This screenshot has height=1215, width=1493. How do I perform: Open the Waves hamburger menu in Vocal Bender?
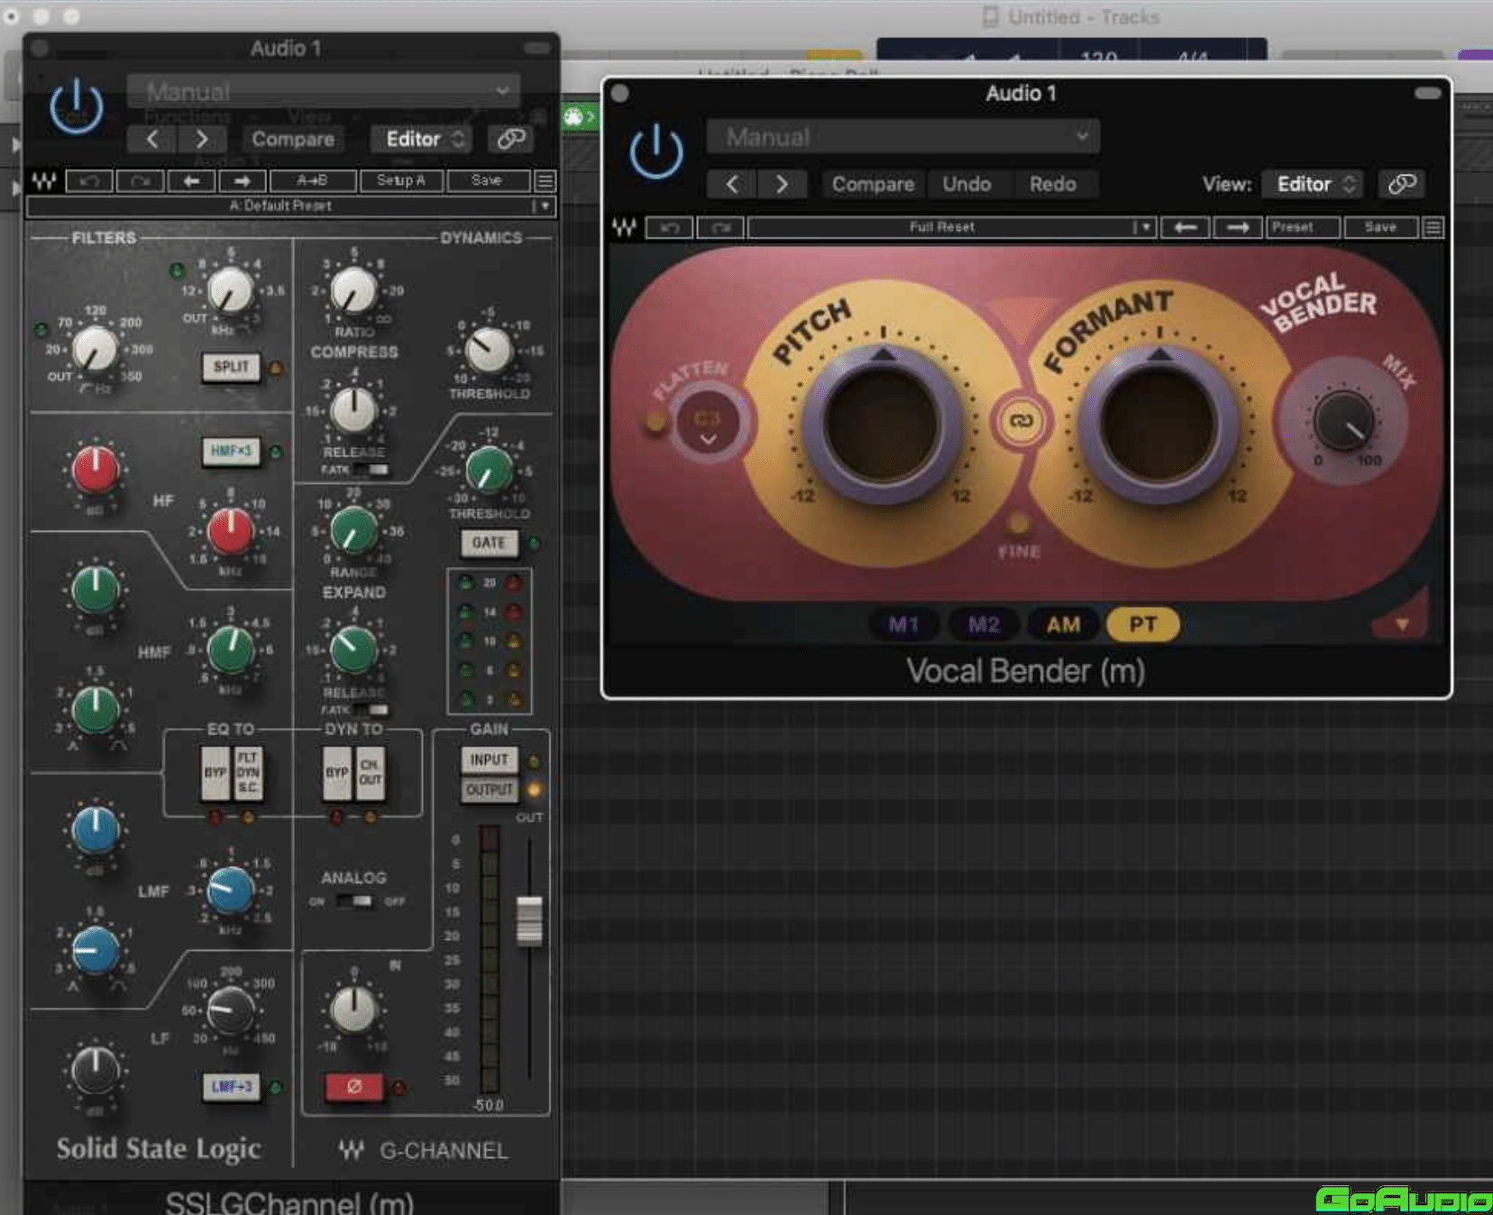(1433, 227)
